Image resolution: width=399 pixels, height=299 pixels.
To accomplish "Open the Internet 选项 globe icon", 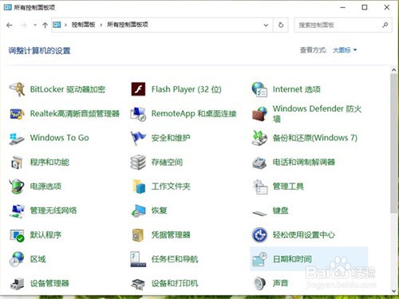I will [x=259, y=89].
